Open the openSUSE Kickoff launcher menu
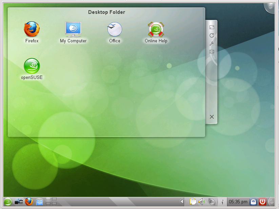 (x=8, y=202)
